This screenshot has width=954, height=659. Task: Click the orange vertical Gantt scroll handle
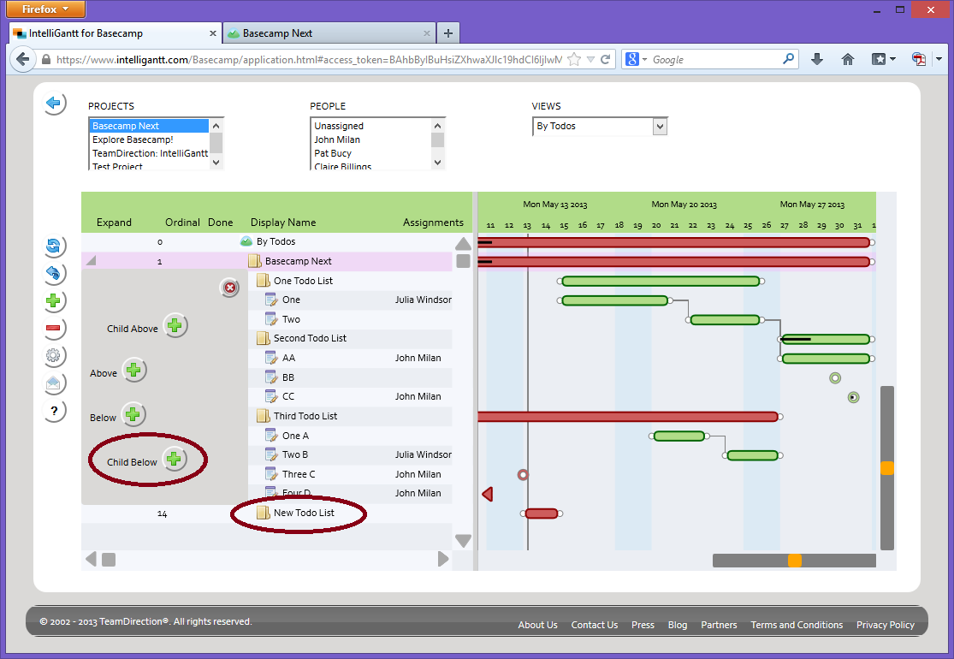coord(887,468)
